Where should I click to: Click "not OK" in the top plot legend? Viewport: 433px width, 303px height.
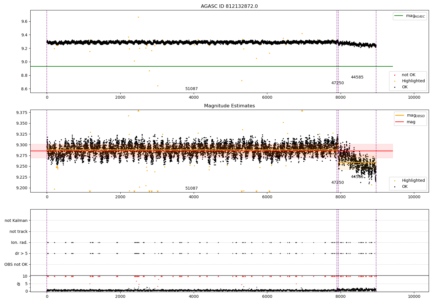pyautogui.click(x=408, y=75)
